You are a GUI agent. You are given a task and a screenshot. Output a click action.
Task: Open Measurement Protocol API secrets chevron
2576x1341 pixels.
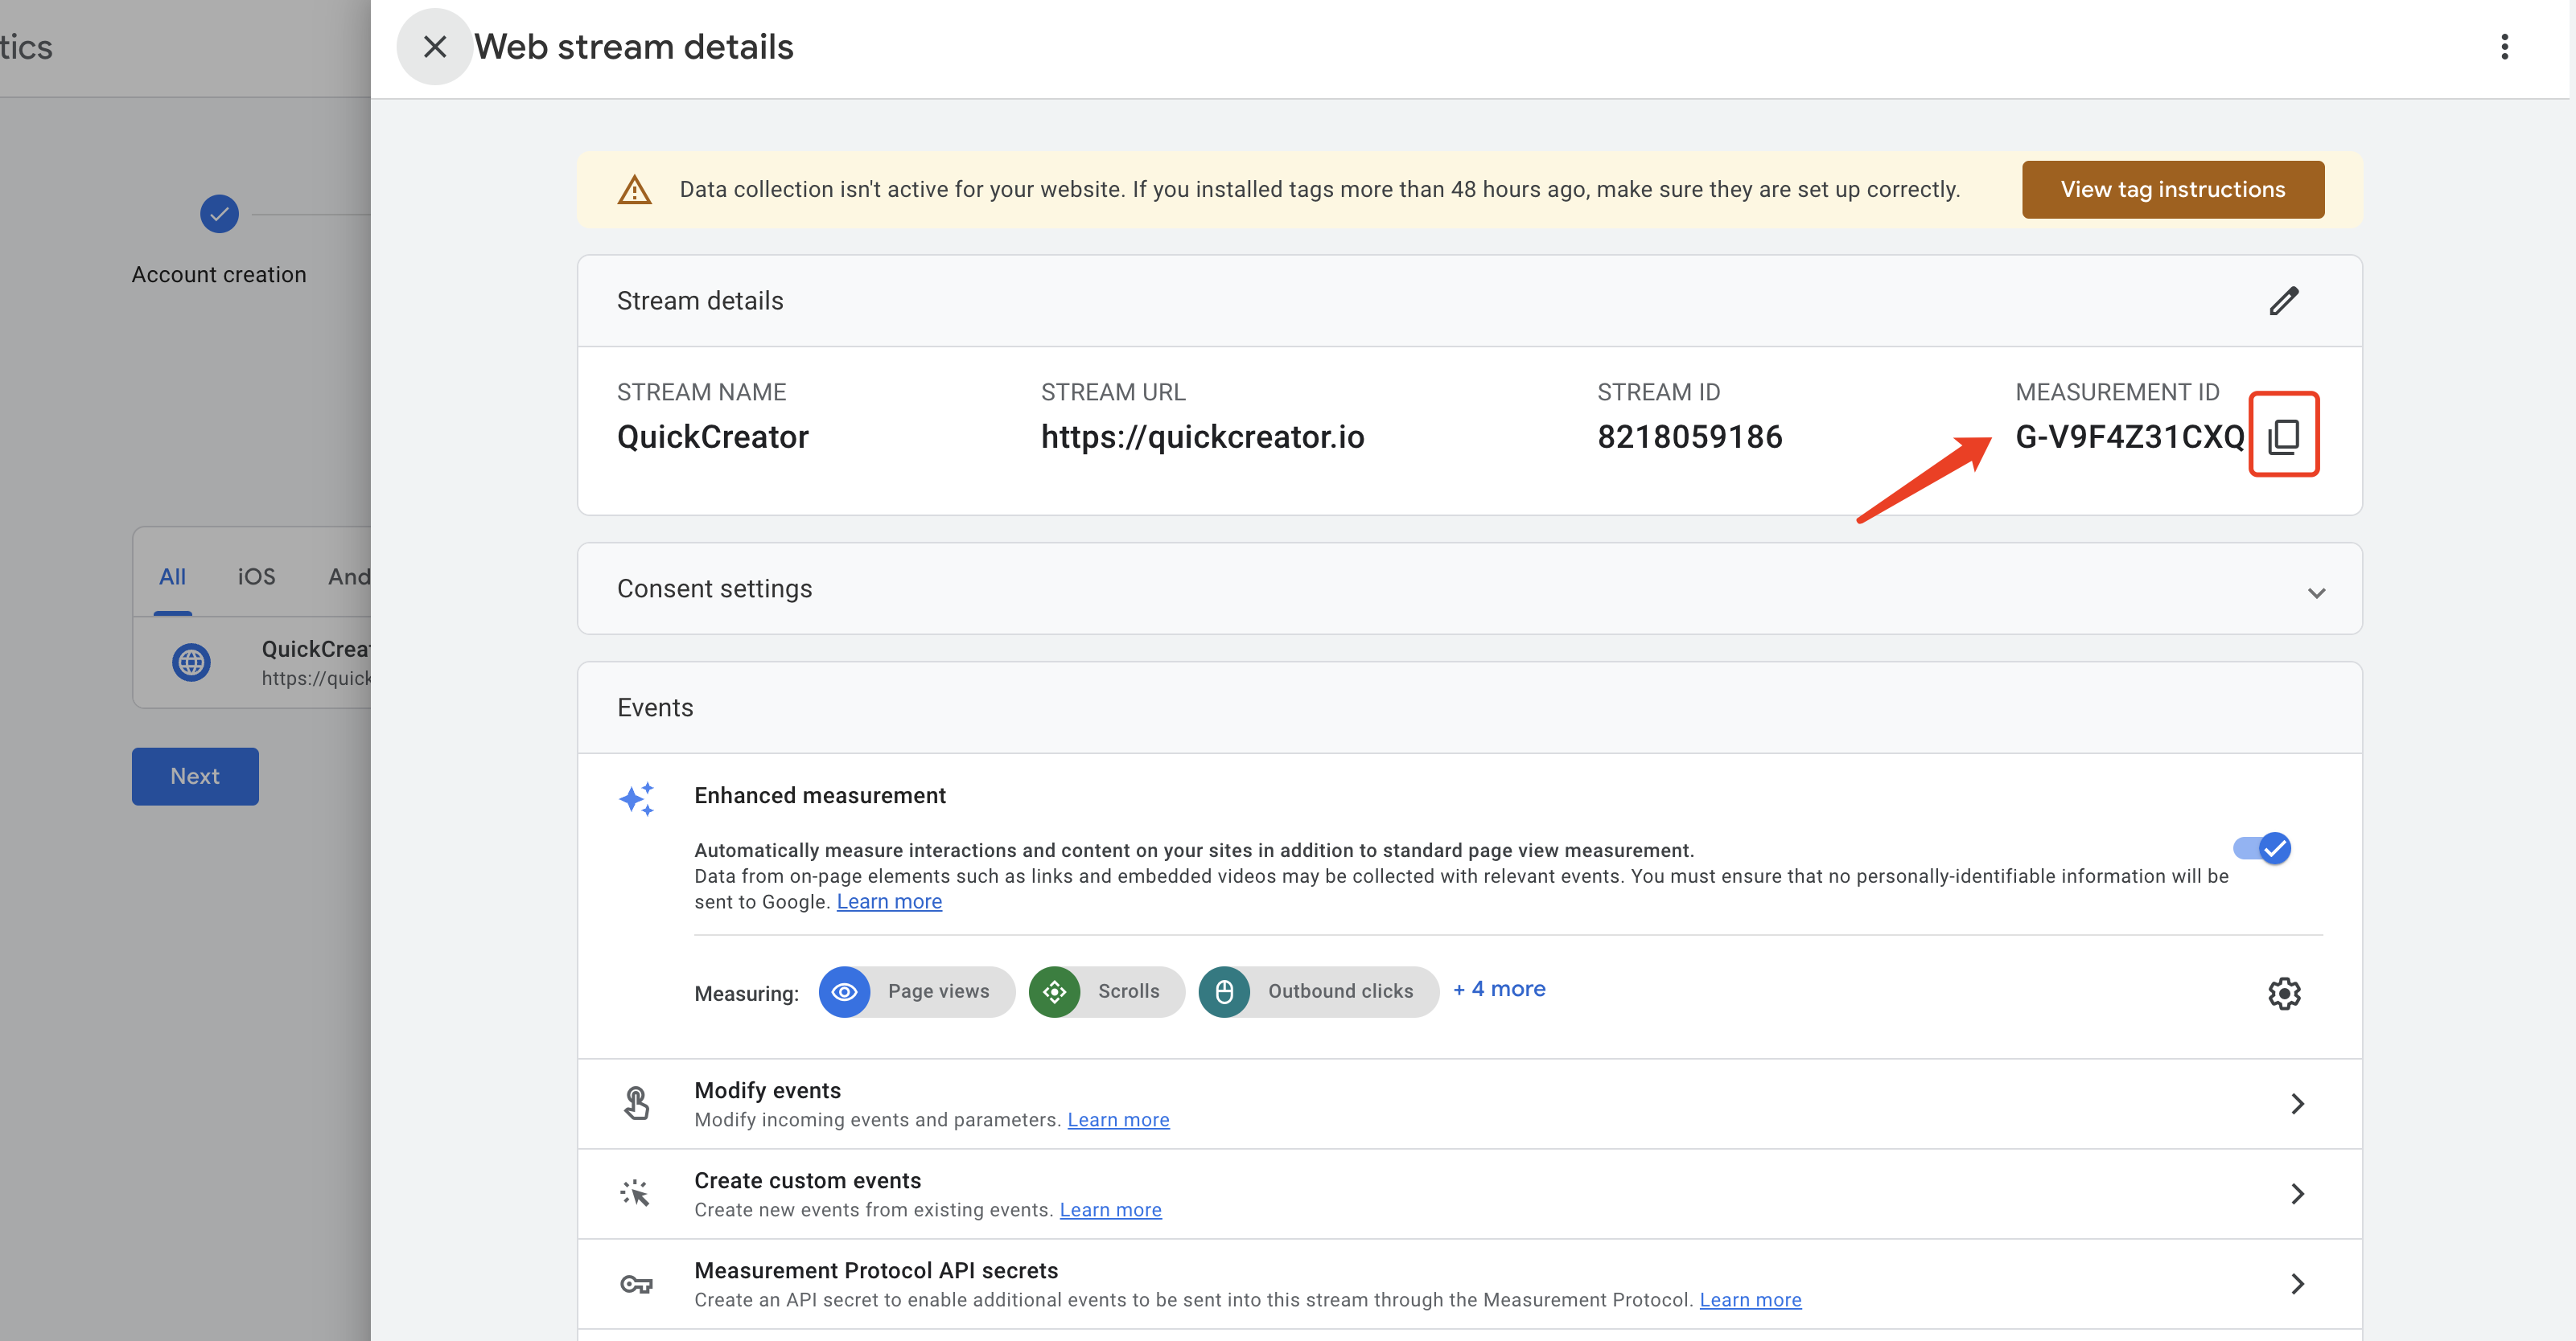(2297, 1284)
